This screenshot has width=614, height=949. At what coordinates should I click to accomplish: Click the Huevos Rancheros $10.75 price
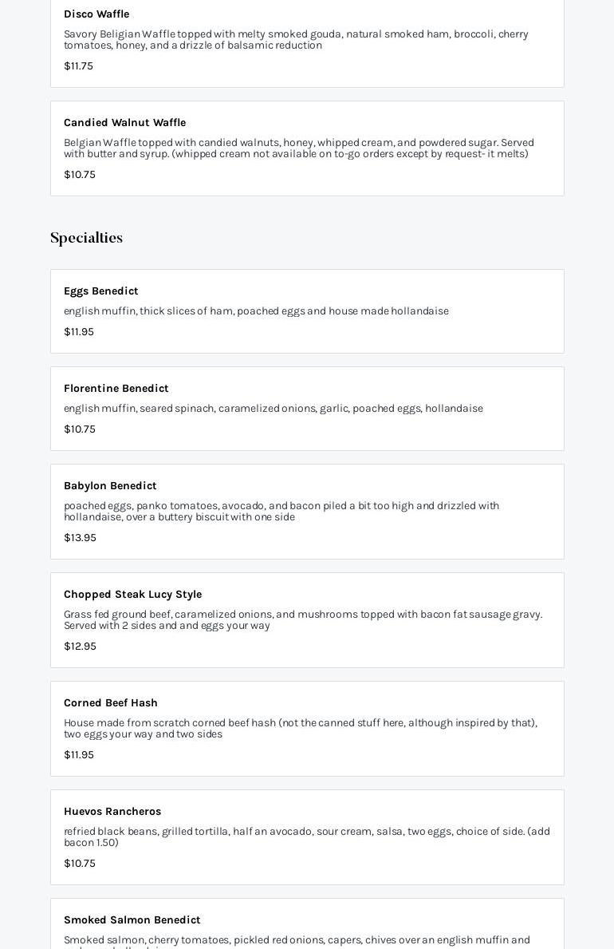80,864
